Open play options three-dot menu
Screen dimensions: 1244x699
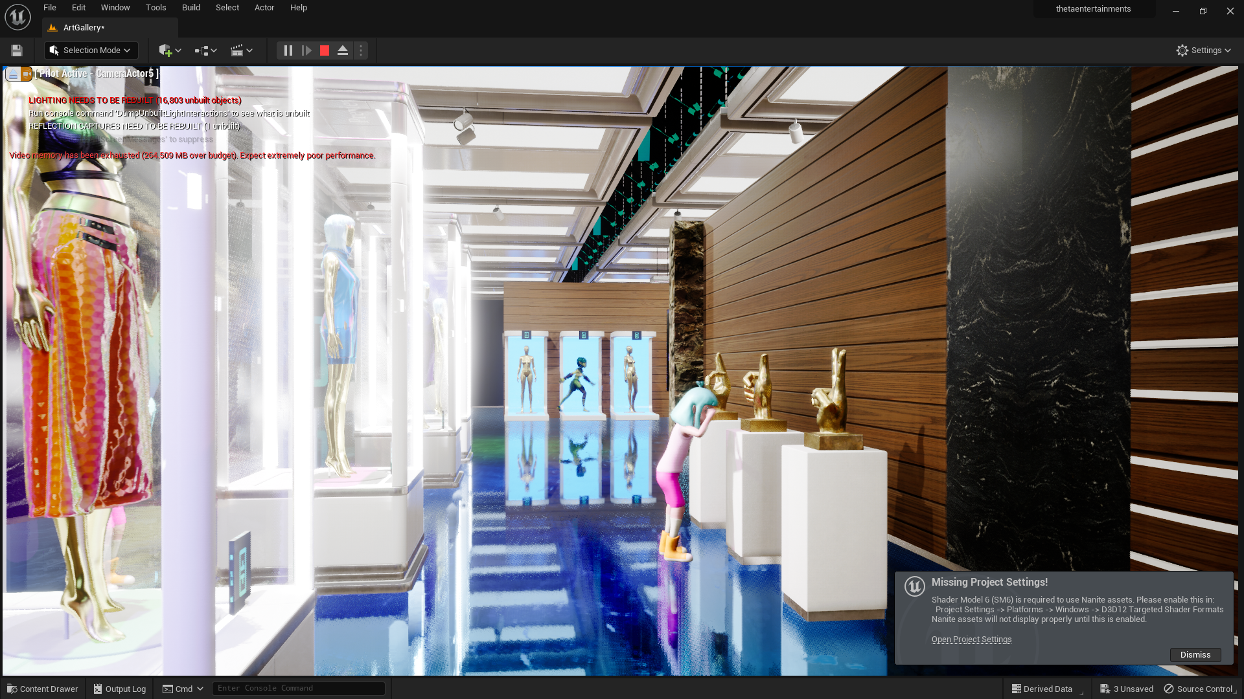(361, 50)
